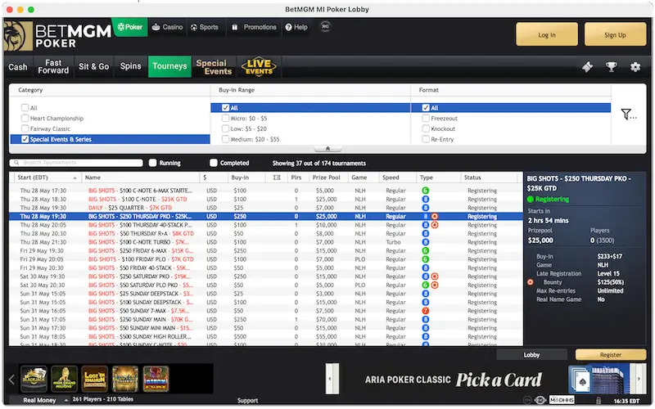Check the All category checkbox
Viewport: 655px width, 409px height.
[25, 108]
